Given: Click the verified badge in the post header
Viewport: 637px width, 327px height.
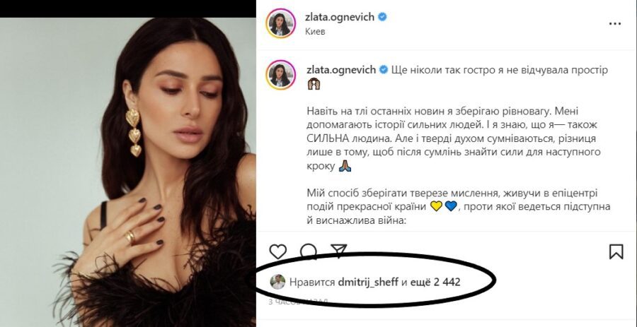Looking at the screenshot, I should point(382,17).
